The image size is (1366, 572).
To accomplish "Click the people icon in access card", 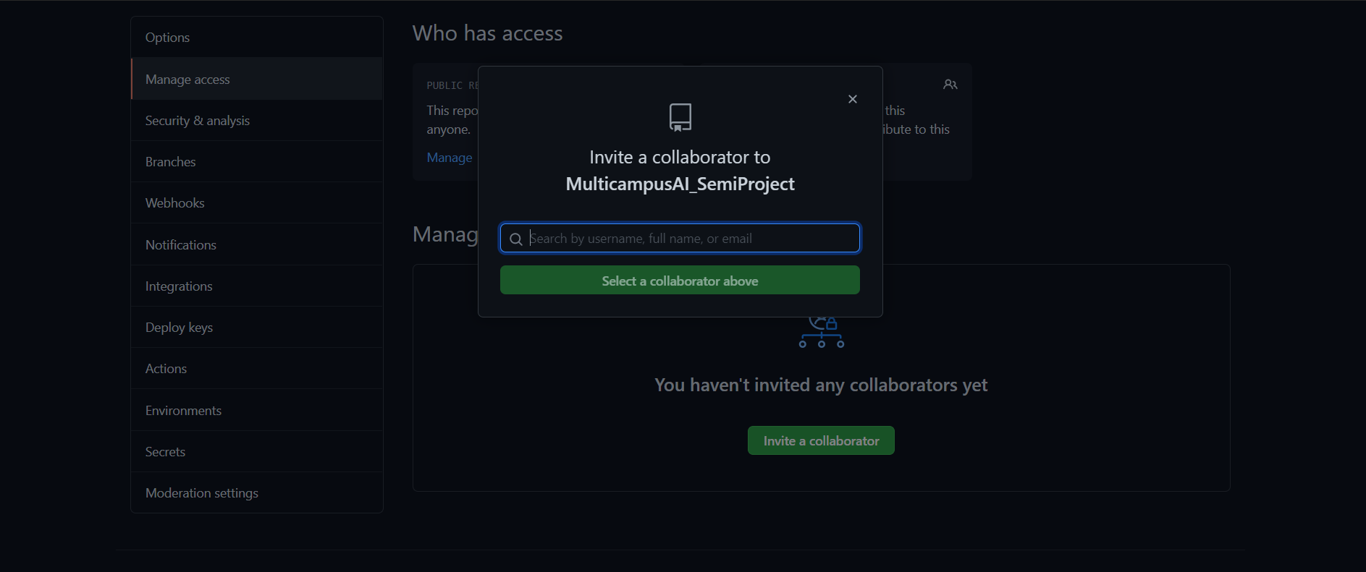I will point(950,85).
